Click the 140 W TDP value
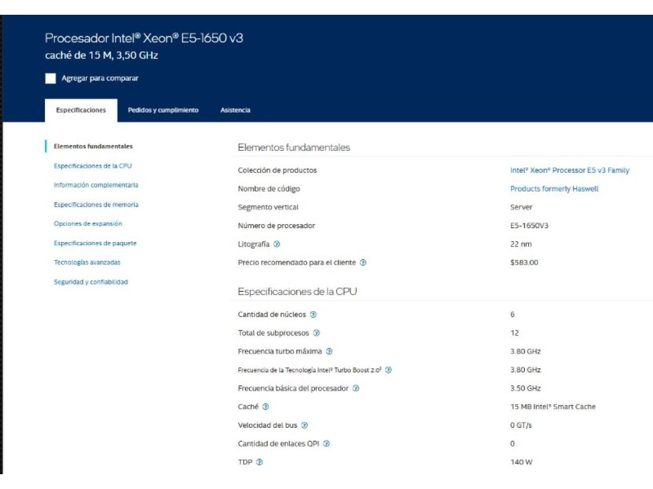The width and height of the screenshot is (653, 489). 521,462
